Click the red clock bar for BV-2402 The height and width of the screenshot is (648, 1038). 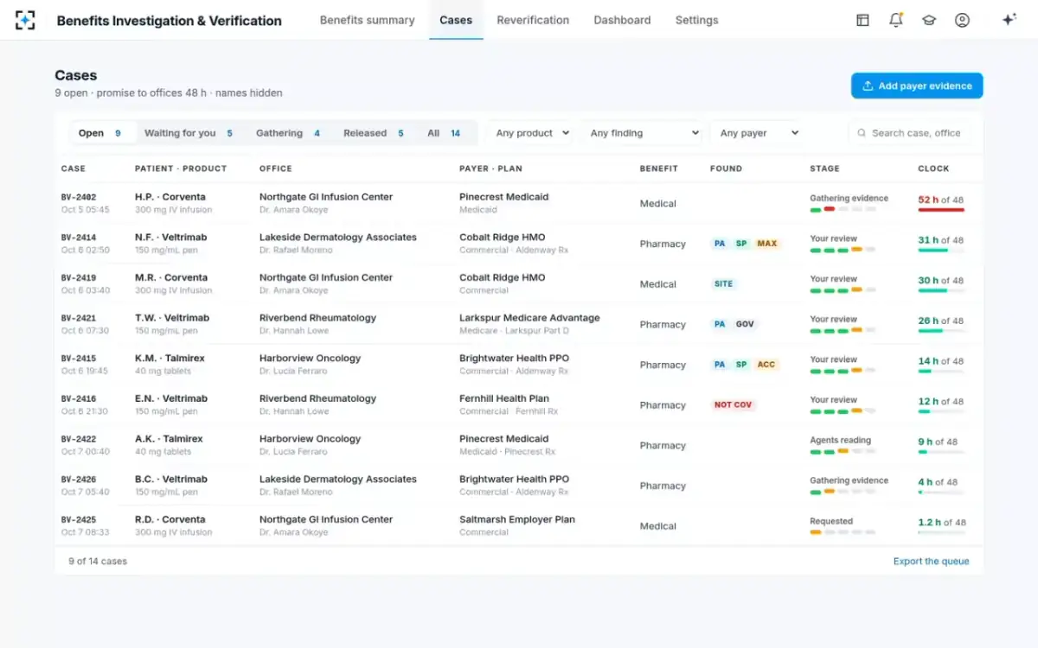pyautogui.click(x=941, y=210)
